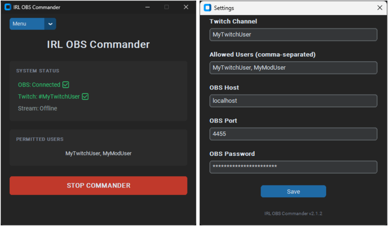Click the disabled maximize button of Commander window
Image resolution: width=388 pixels, height=226 pixels.
pyautogui.click(x=167, y=7)
